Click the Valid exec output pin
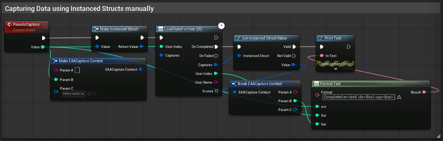Image resolution: width=443 pixels, height=141 pixels. click(294, 47)
